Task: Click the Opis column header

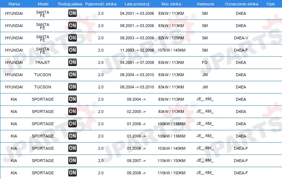Action: click(x=270, y=4)
